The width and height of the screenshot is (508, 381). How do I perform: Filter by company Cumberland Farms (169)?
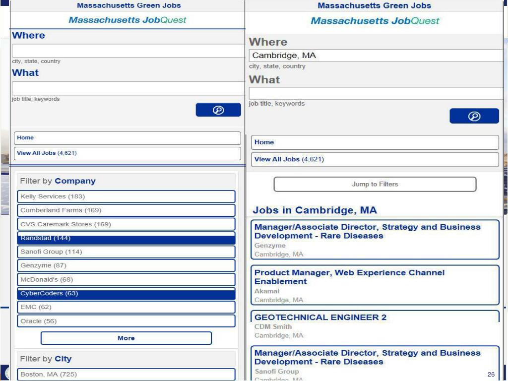(x=126, y=210)
